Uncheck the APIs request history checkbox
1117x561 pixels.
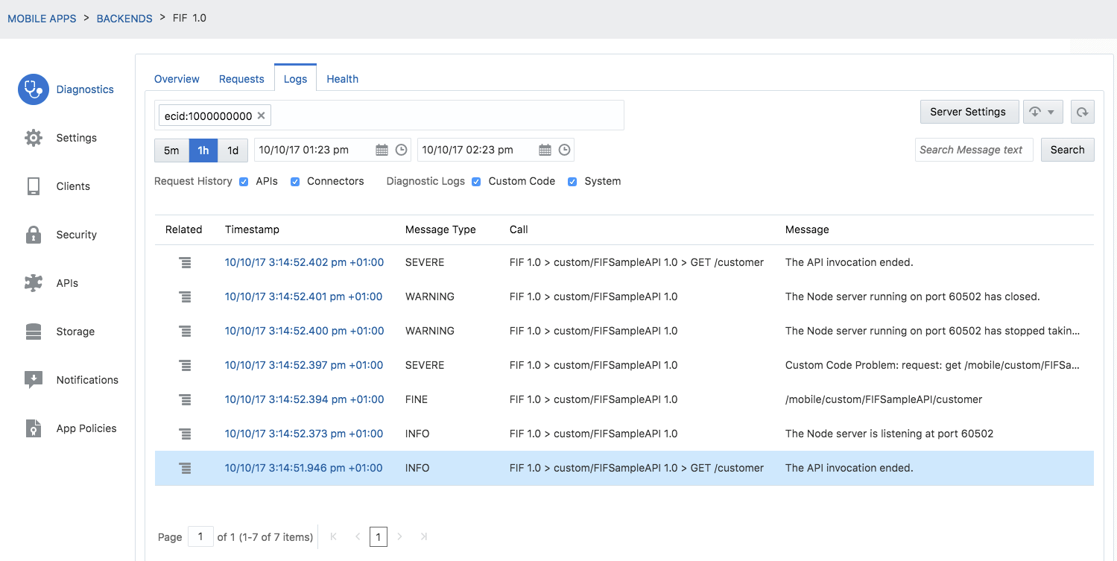tap(244, 182)
